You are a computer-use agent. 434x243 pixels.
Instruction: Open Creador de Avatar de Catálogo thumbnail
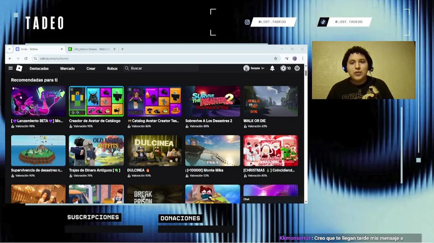click(x=96, y=101)
